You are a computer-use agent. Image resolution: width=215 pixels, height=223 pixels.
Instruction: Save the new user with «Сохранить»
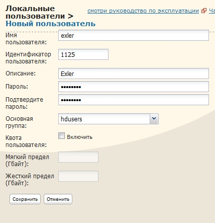[x=25, y=199]
